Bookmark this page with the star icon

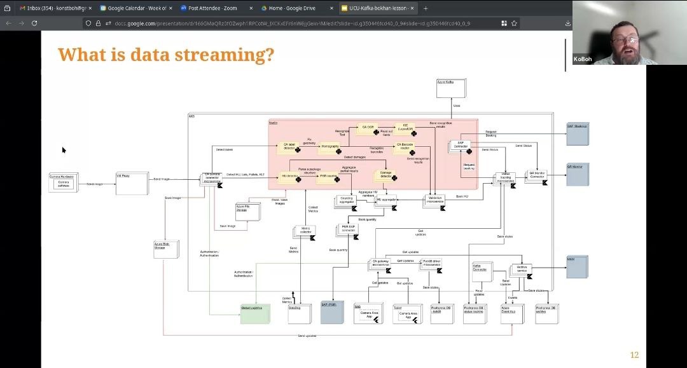(x=515, y=23)
